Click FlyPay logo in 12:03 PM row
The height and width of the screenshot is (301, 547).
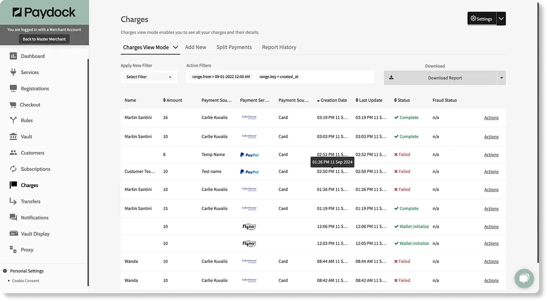click(249, 243)
